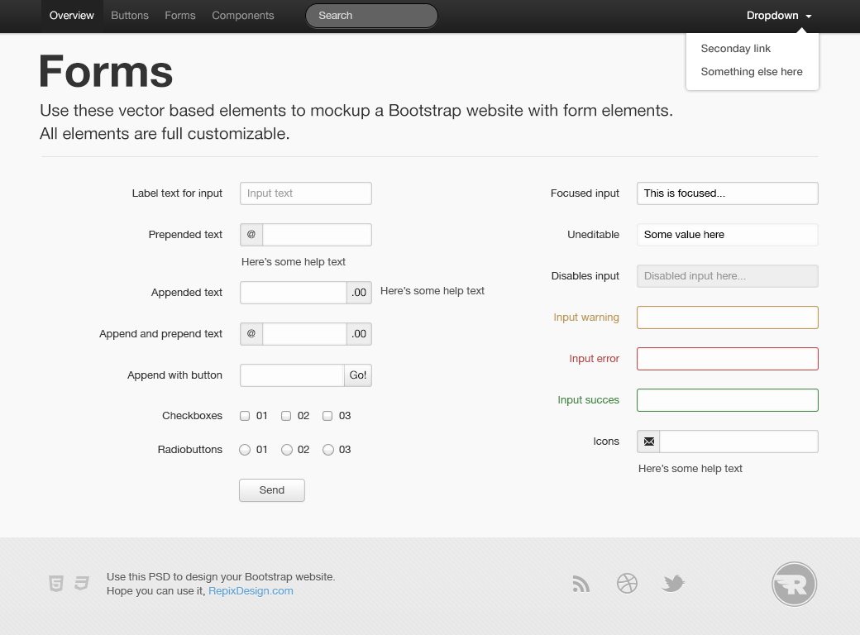Click the Prepended text input box

tap(317, 235)
